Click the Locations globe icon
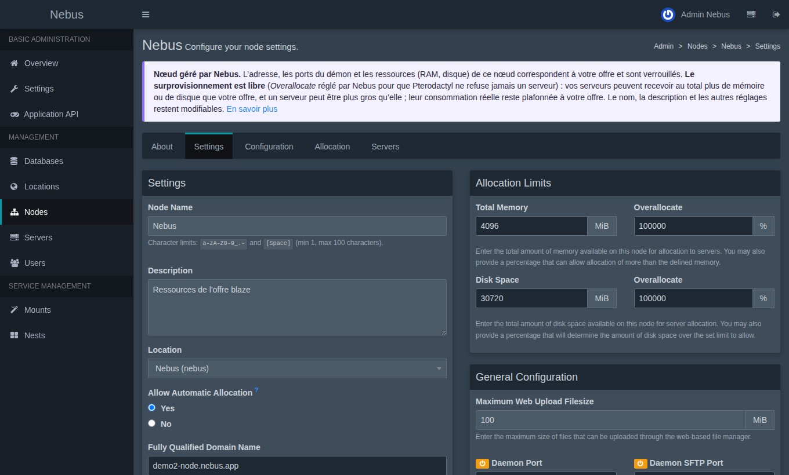The width and height of the screenshot is (789, 475). pos(15,187)
